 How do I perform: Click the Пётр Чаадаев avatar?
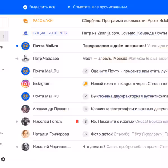click(25, 59)
